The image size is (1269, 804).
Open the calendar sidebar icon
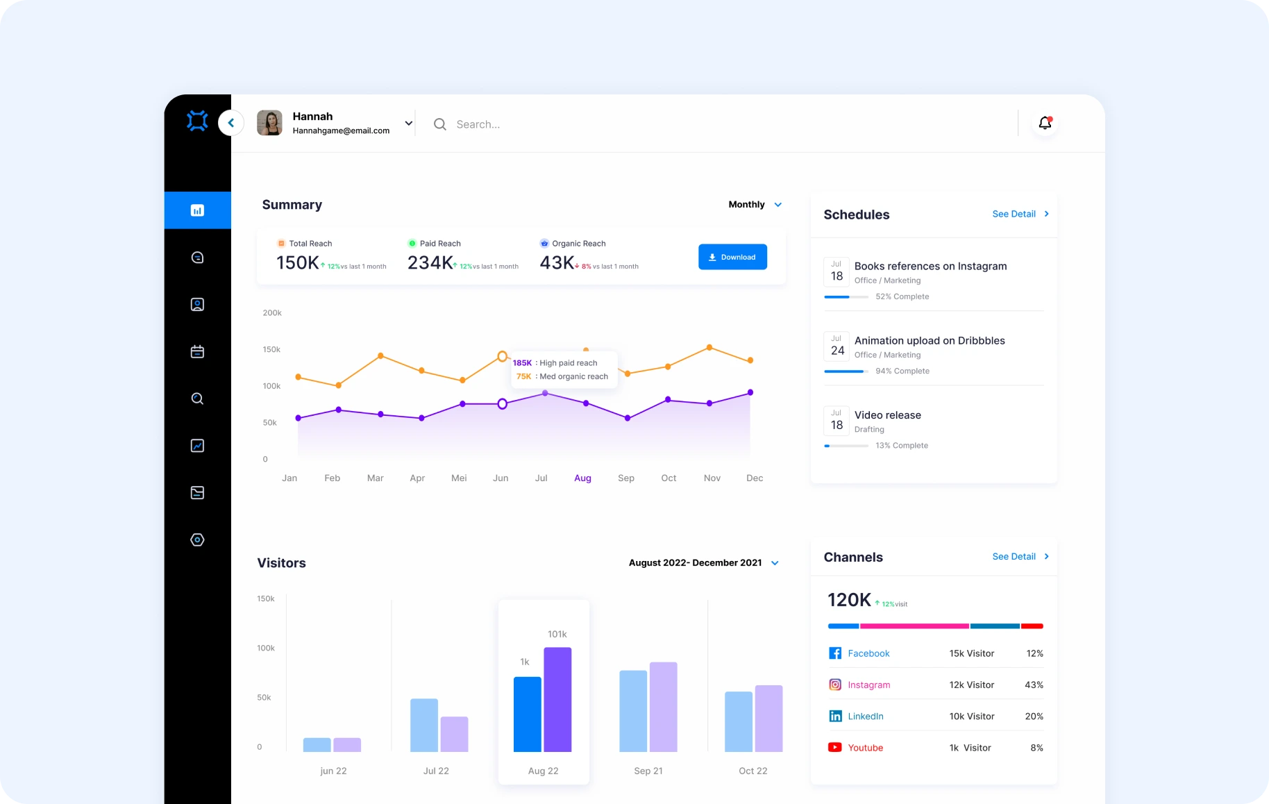[x=197, y=352]
